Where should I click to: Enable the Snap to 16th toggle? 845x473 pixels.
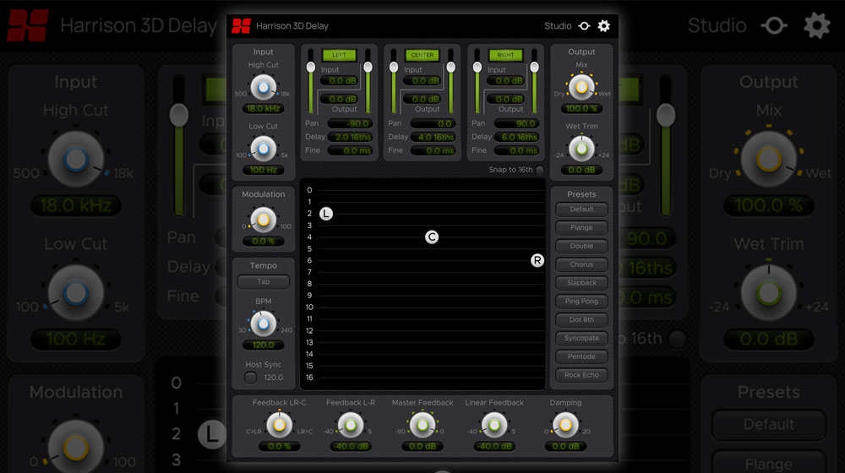tap(539, 170)
